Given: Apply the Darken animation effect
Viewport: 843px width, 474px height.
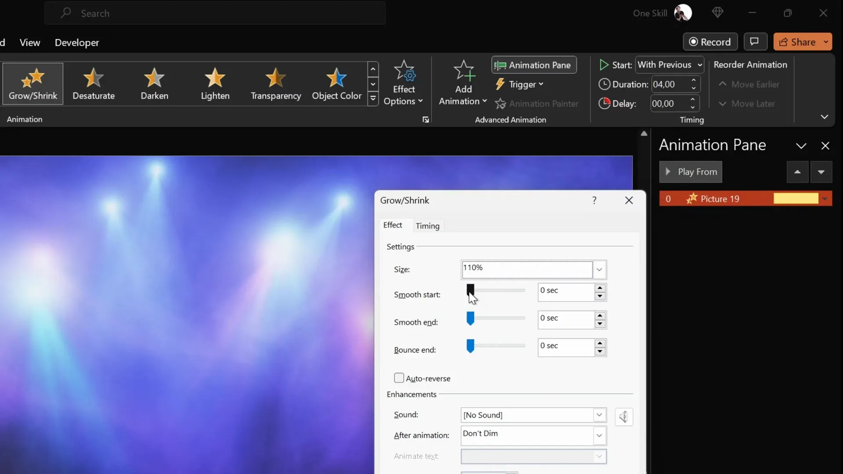Looking at the screenshot, I should tap(154, 83).
